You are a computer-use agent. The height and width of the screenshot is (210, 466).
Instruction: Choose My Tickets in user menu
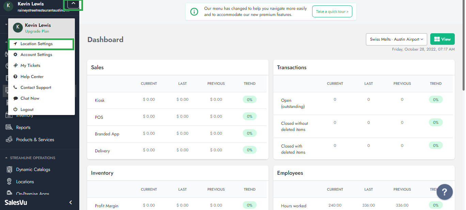[x=30, y=65]
